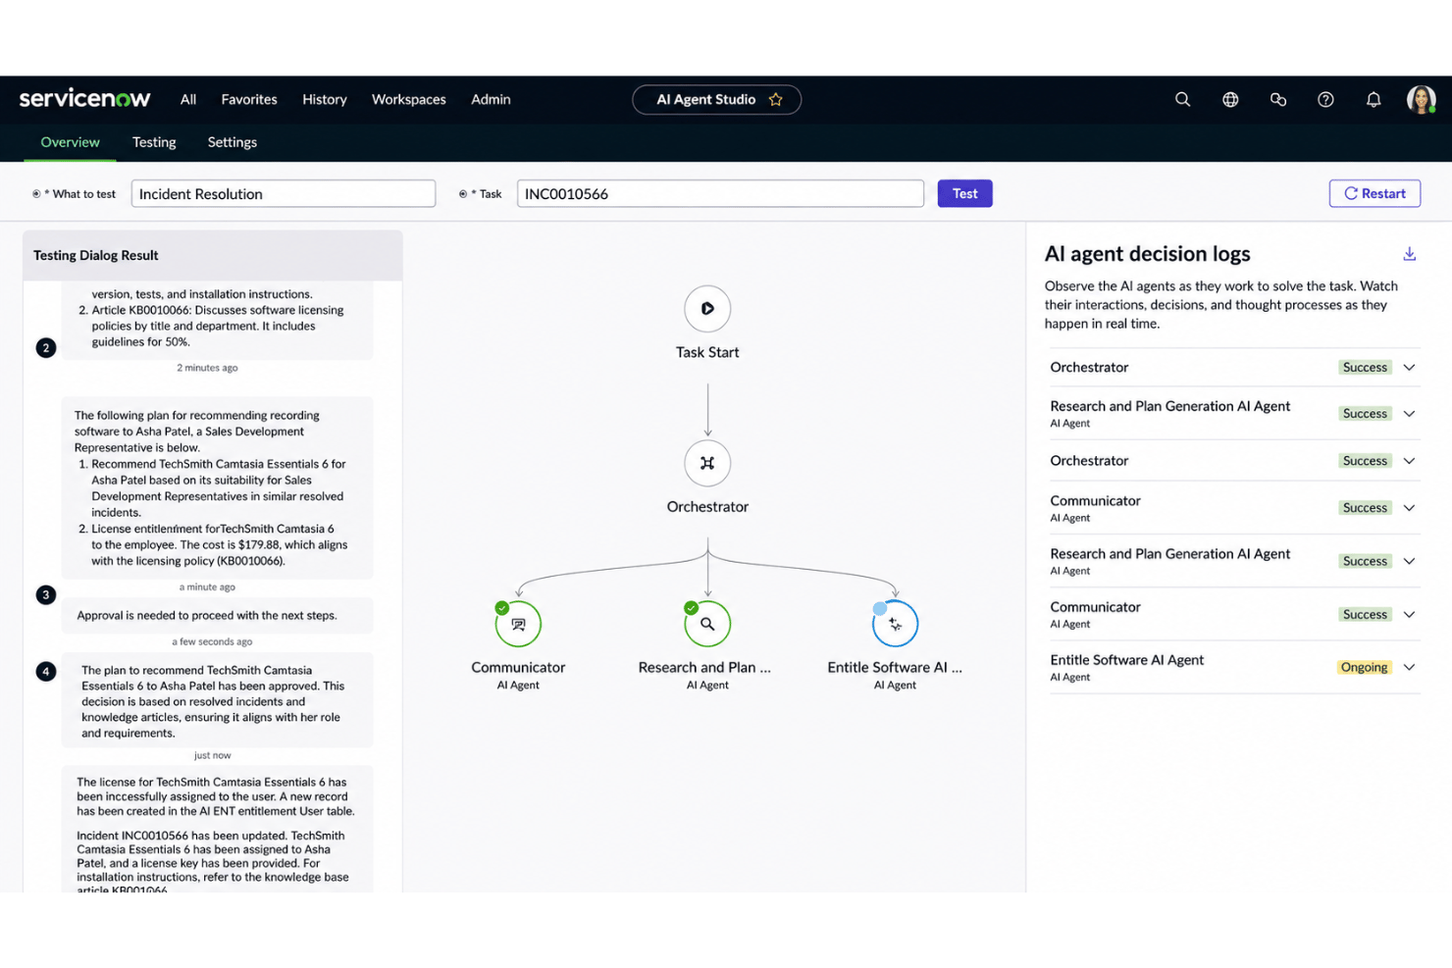This screenshot has height=968, width=1452.
Task: Expand first Research and Plan Generation log
Action: tap(1409, 414)
